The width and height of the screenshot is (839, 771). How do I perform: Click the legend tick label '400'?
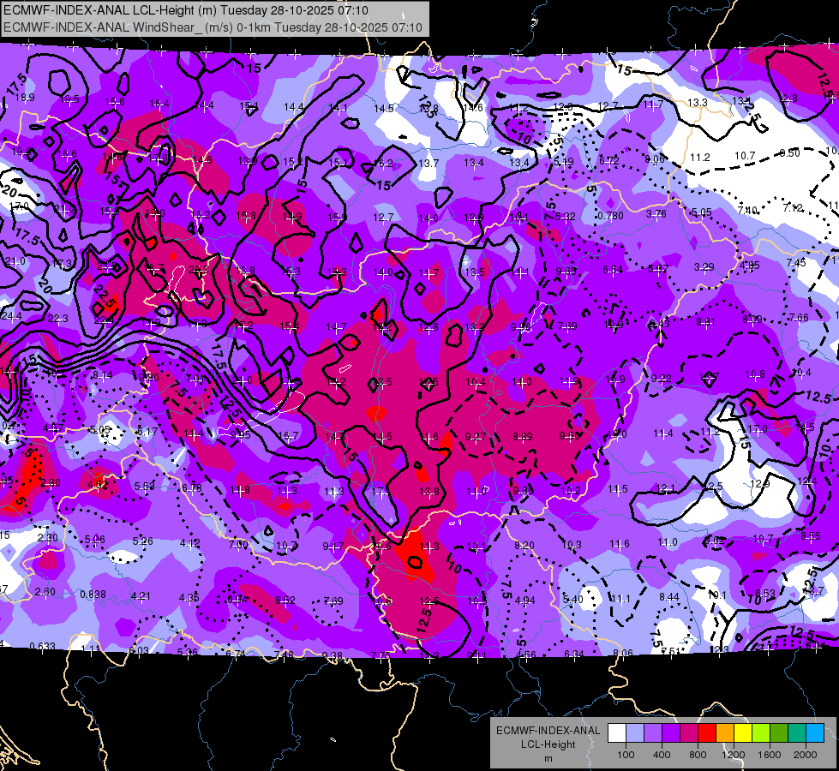tap(662, 755)
